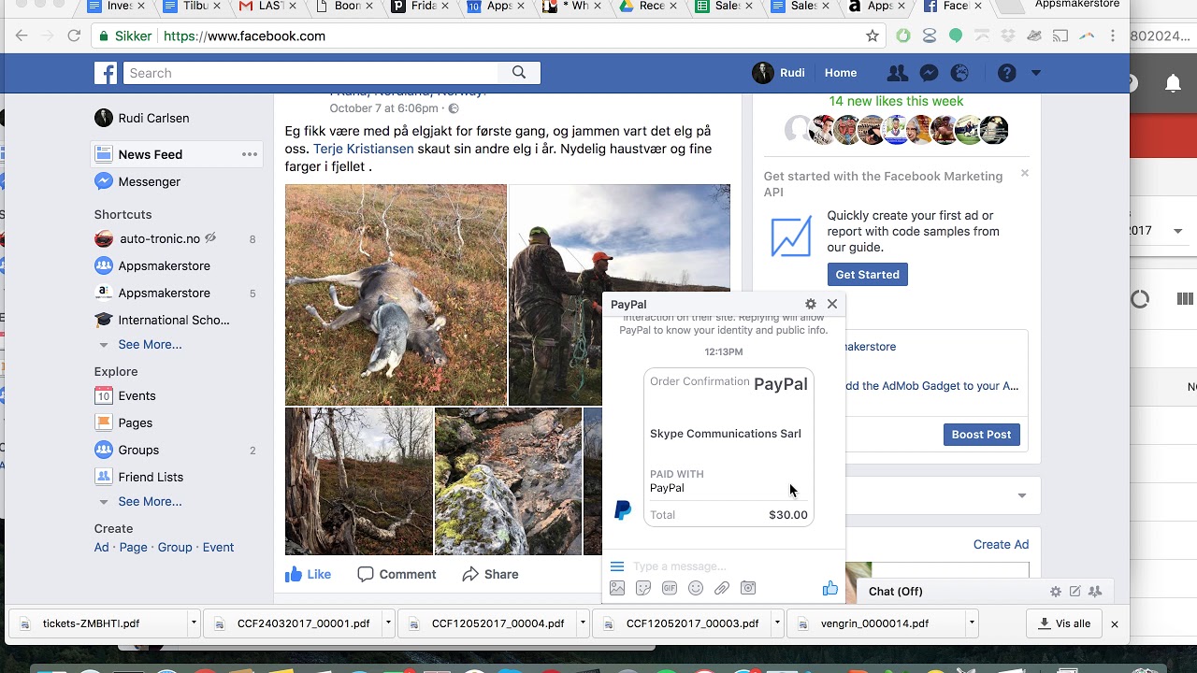Bookmark this page with the star icon

pyautogui.click(x=873, y=36)
